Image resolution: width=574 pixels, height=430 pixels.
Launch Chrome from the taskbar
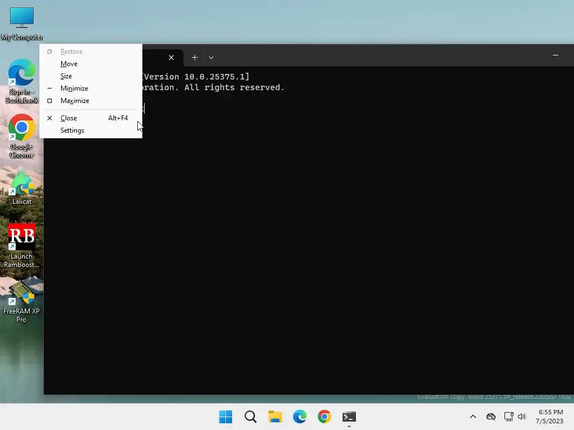[325, 417]
